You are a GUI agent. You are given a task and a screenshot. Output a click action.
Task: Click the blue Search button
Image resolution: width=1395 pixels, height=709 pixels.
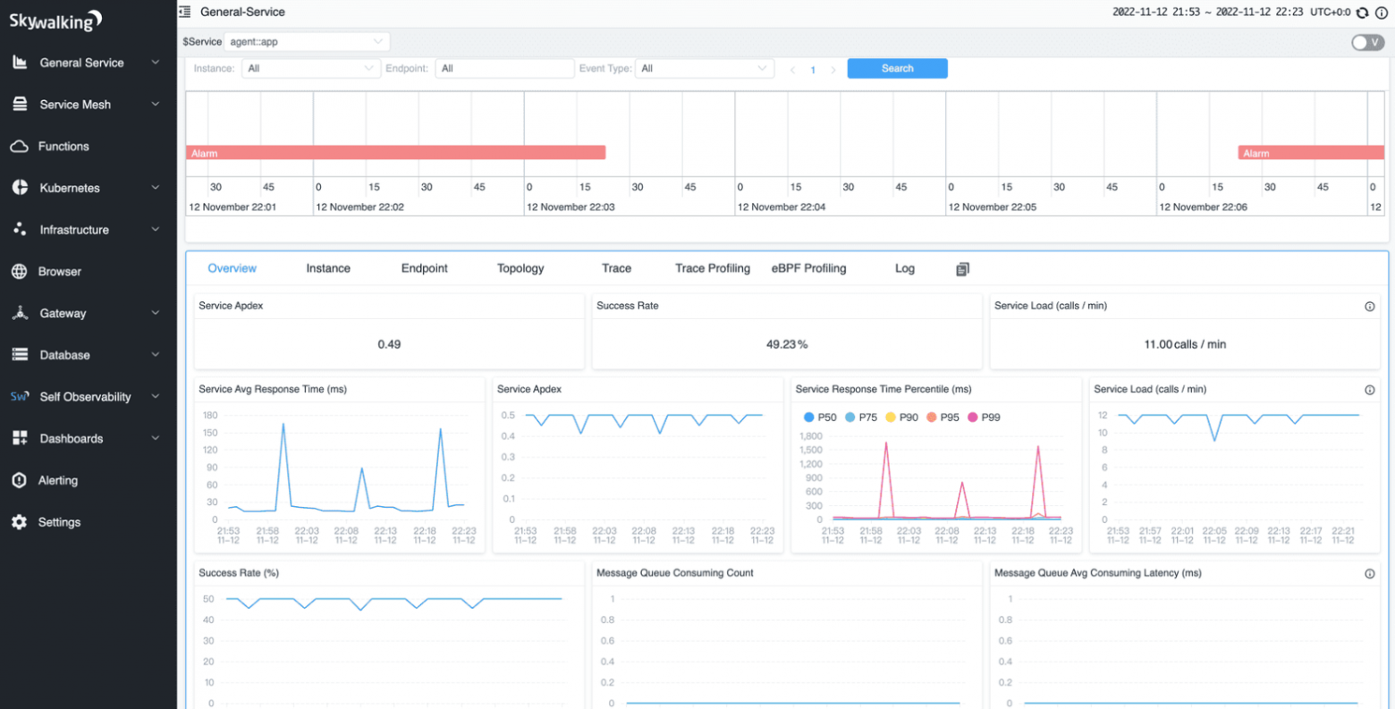pos(897,69)
